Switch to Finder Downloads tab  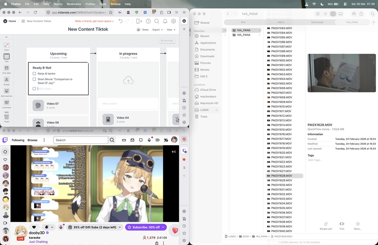(317, 22)
